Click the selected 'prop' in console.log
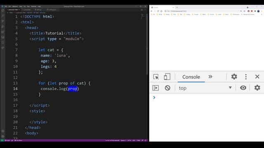 (x=73, y=89)
